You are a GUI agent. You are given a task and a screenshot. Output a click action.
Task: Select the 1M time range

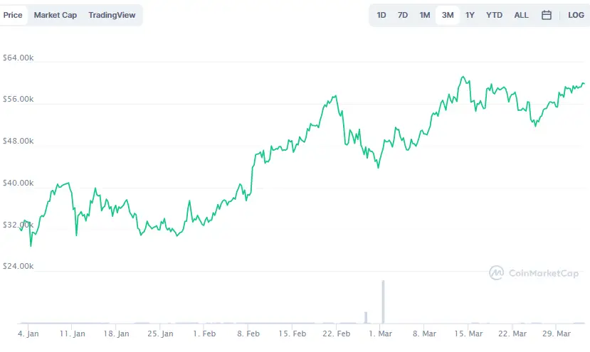pos(425,15)
